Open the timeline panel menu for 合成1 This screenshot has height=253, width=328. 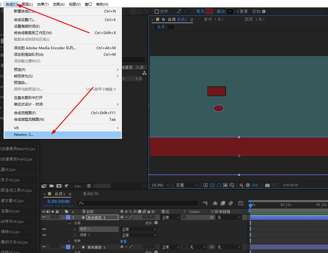pyautogui.click(x=70, y=194)
